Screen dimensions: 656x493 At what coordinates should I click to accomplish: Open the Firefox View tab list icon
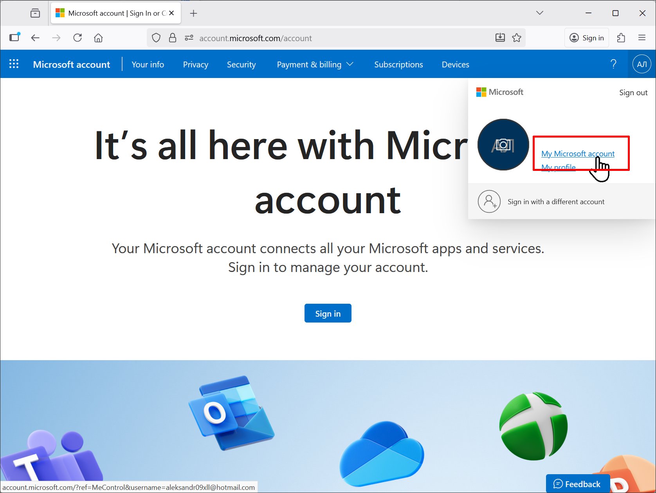click(35, 13)
